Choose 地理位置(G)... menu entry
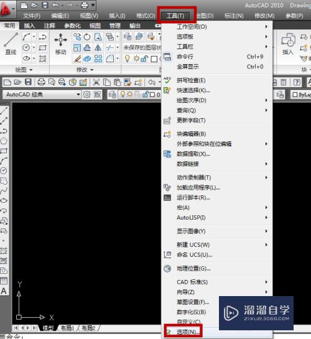This screenshot has height=339, width=311. coord(217,269)
